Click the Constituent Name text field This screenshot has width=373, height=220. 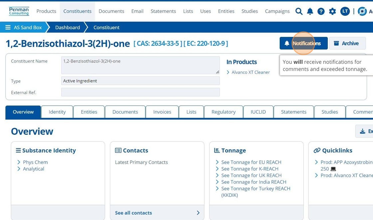click(140, 65)
